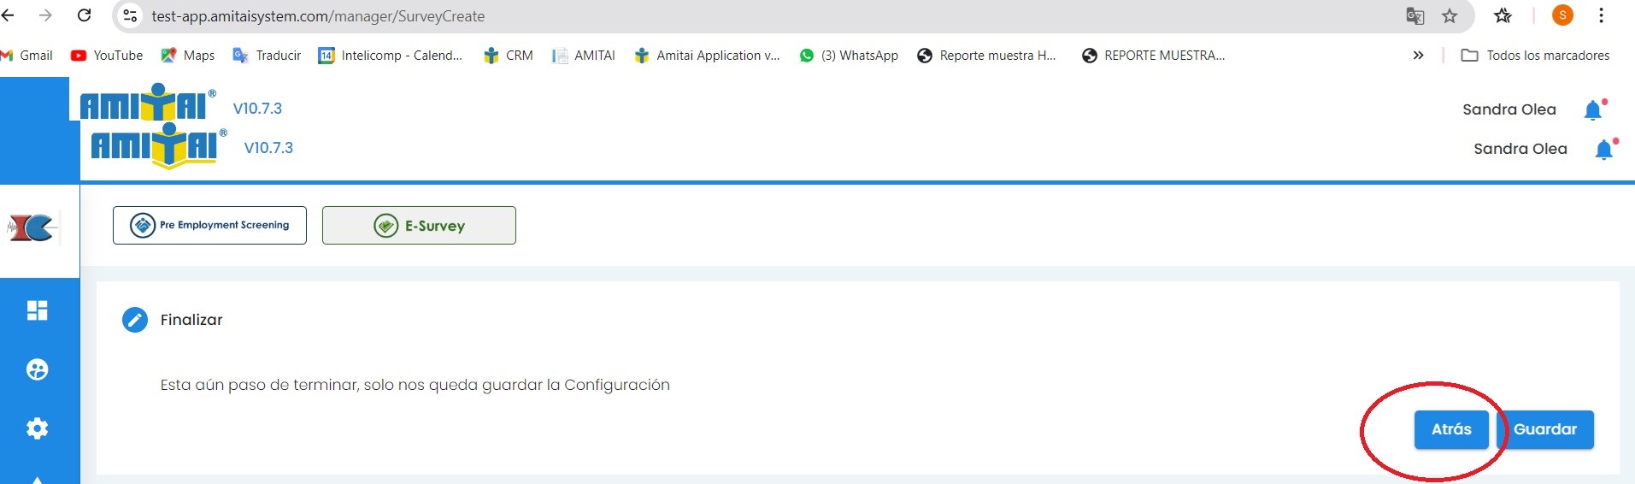
Task: Expand hidden bookmarks with the double chevron
Action: pos(1418,56)
